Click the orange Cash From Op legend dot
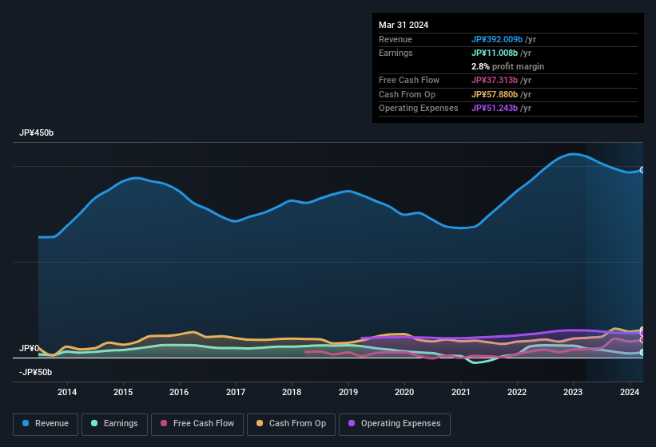This screenshot has height=447, width=656. pos(260,424)
